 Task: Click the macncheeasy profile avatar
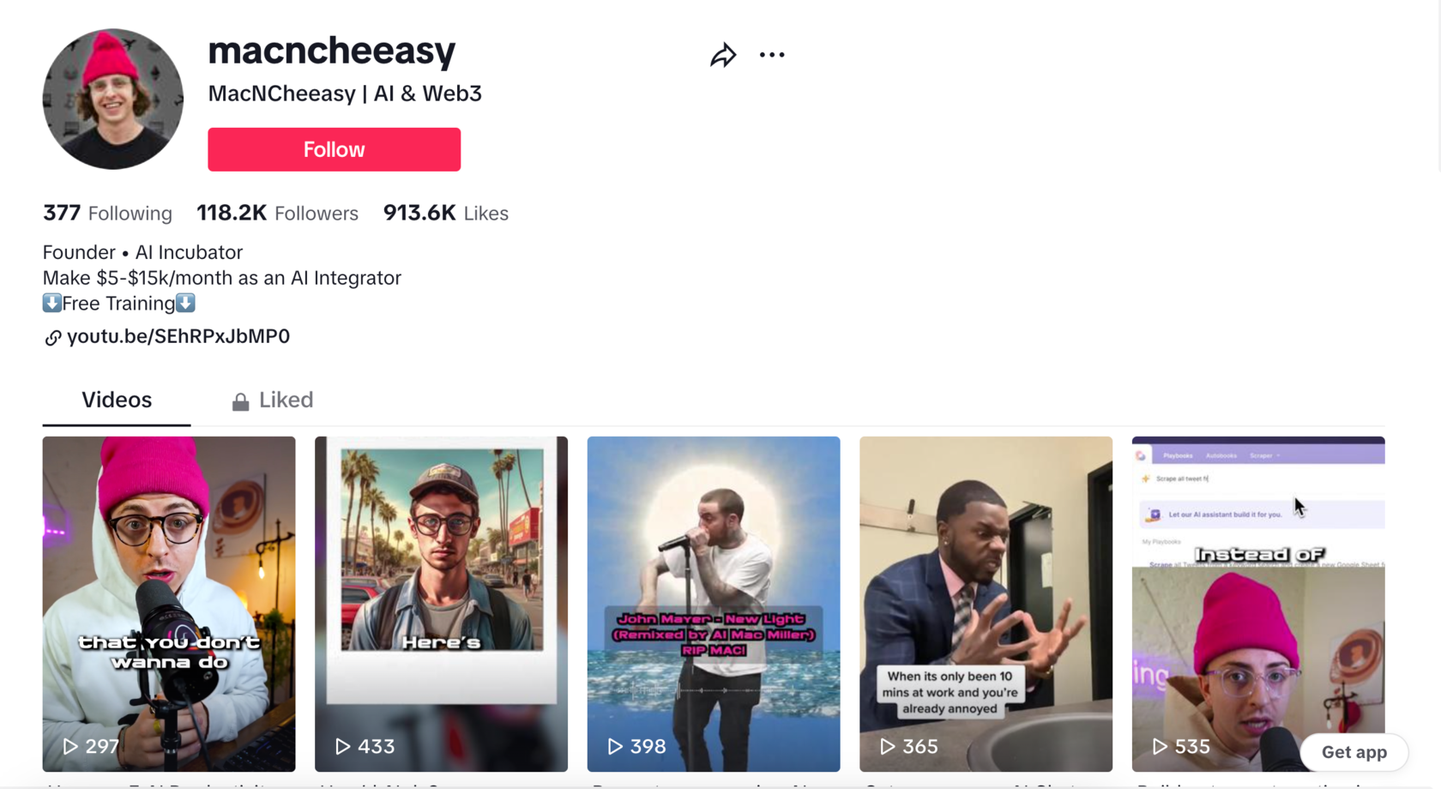pyautogui.click(x=113, y=99)
